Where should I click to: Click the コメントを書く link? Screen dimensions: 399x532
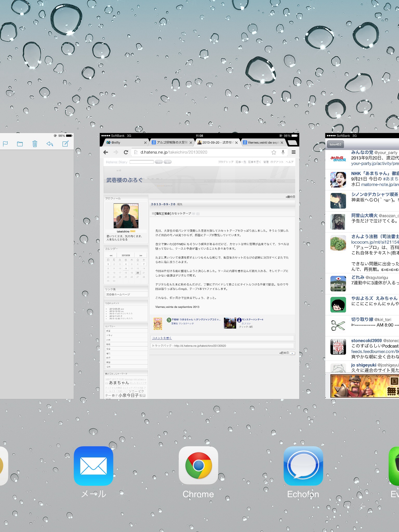pos(162,338)
